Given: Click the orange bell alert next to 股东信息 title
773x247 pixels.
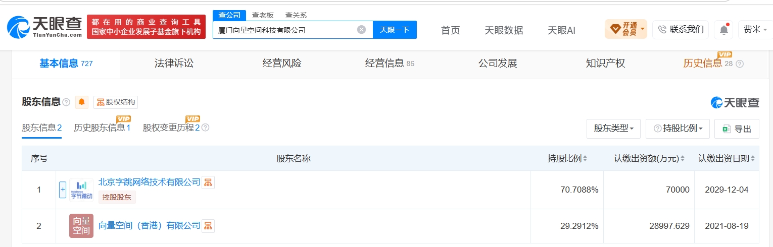Looking at the screenshot, I should coord(82,102).
